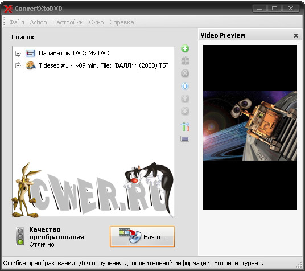Click the WALL-E video preview image
This screenshot has height=271, width=305.
point(250,126)
